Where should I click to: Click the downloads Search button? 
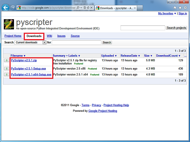(x=107, y=43)
